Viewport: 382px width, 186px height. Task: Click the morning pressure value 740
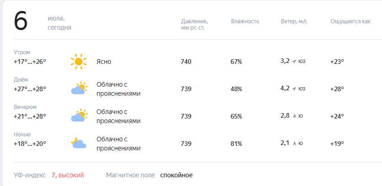186,62
